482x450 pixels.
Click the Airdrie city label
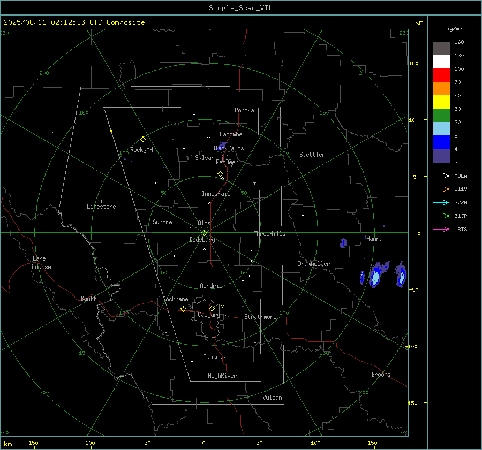pos(211,286)
